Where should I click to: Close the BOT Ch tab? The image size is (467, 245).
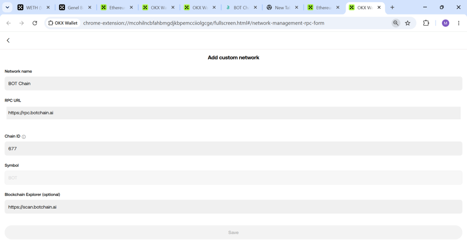tap(255, 7)
